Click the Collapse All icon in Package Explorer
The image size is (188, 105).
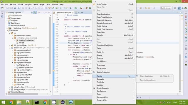click(x=32, y=13)
